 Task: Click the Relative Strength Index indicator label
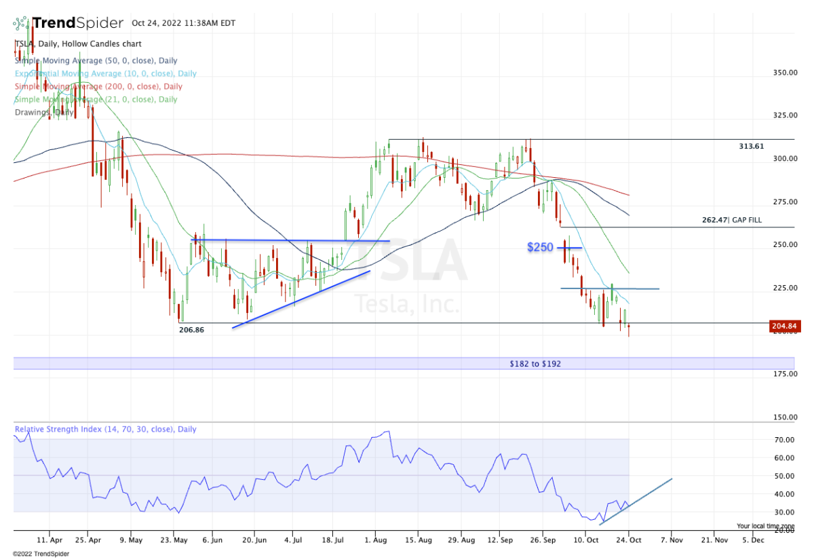[106, 429]
